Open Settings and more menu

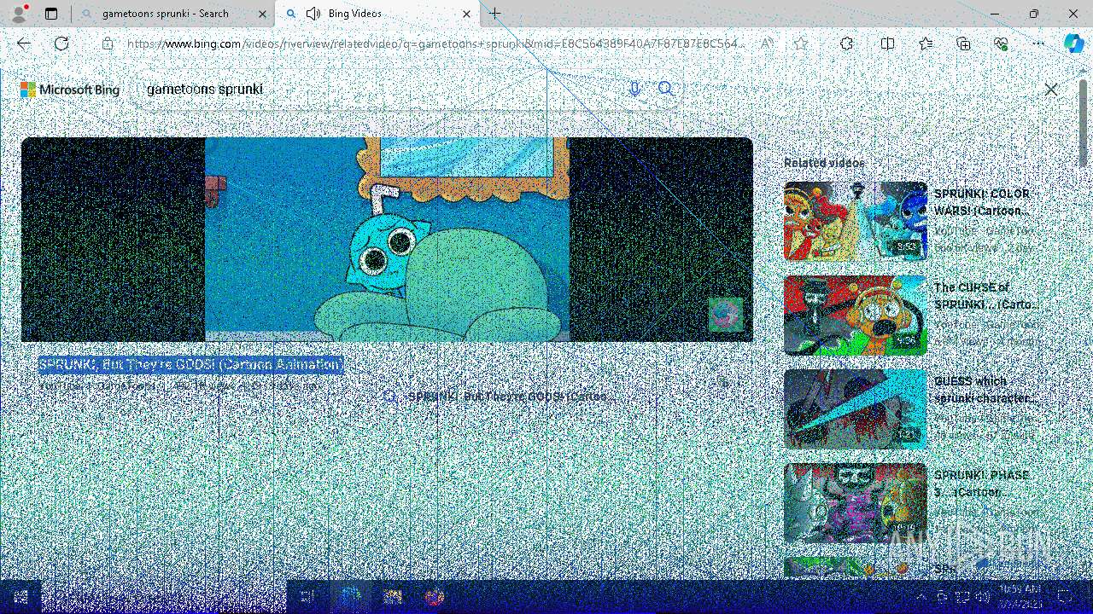pyautogui.click(x=1038, y=43)
